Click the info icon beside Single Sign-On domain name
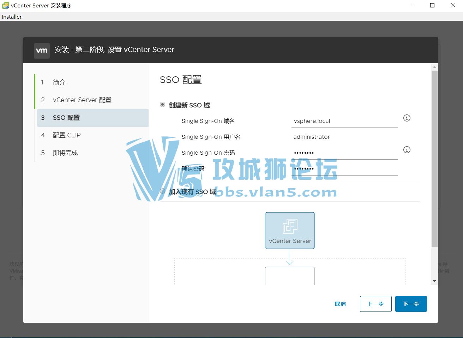 [x=407, y=118]
